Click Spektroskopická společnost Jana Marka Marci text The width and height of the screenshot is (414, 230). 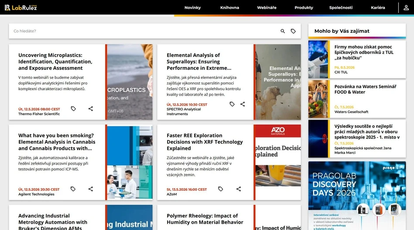(x=363, y=150)
